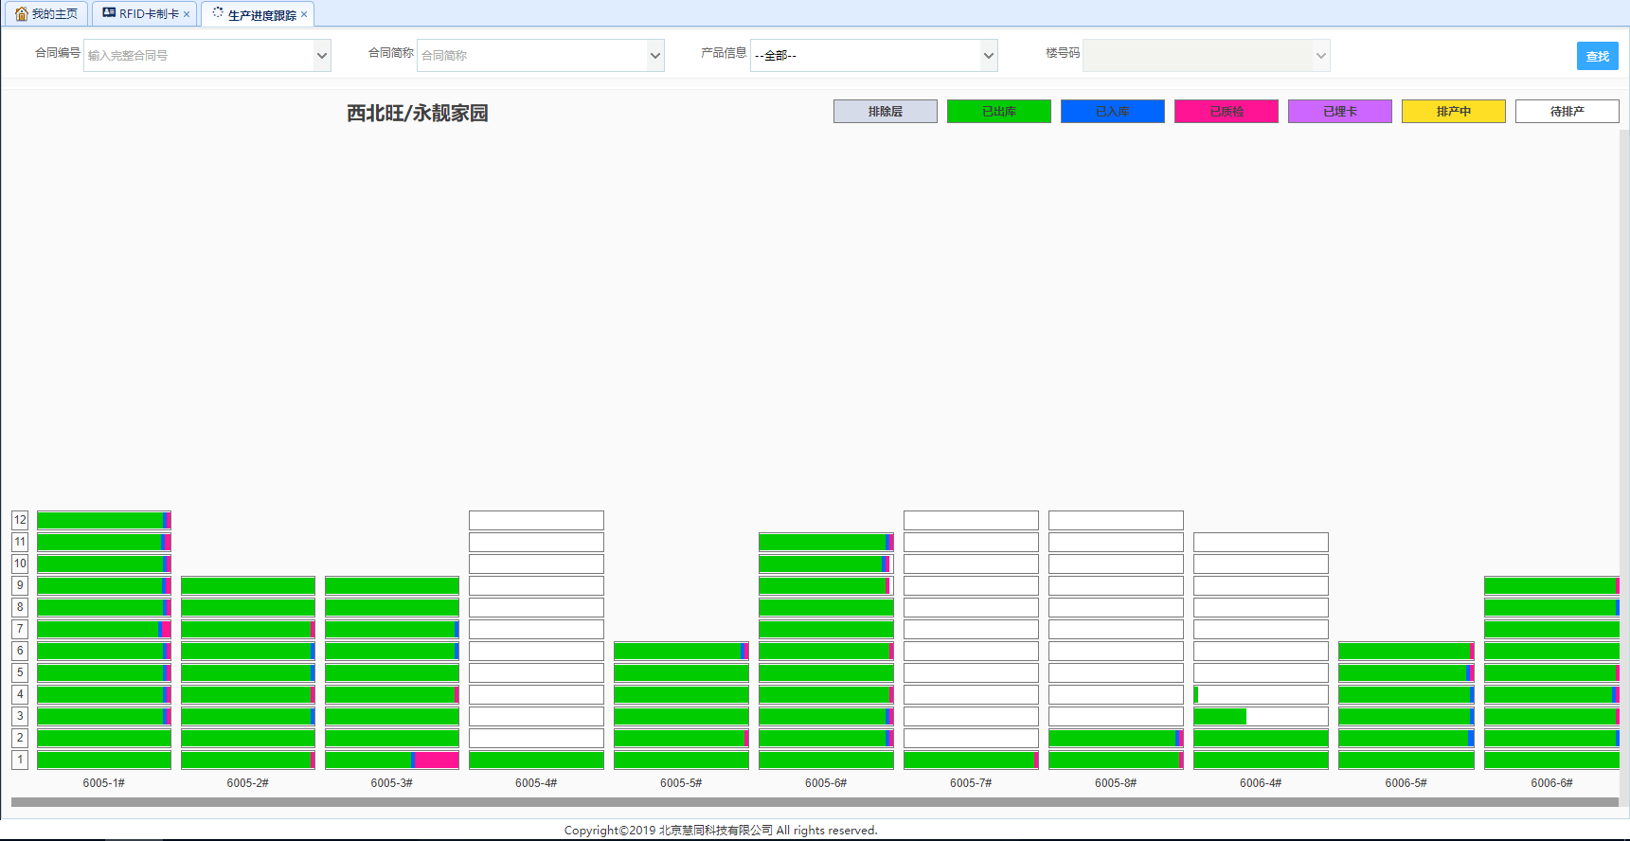Click floor 12 bar of building 6005-1#

click(103, 520)
